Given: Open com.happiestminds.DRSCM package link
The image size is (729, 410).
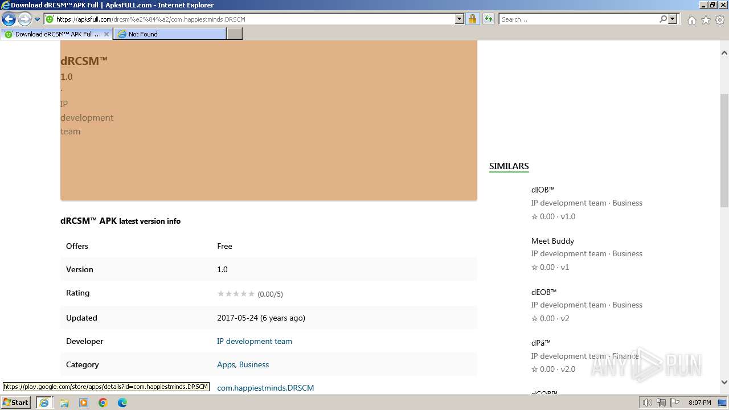Looking at the screenshot, I should [265, 388].
